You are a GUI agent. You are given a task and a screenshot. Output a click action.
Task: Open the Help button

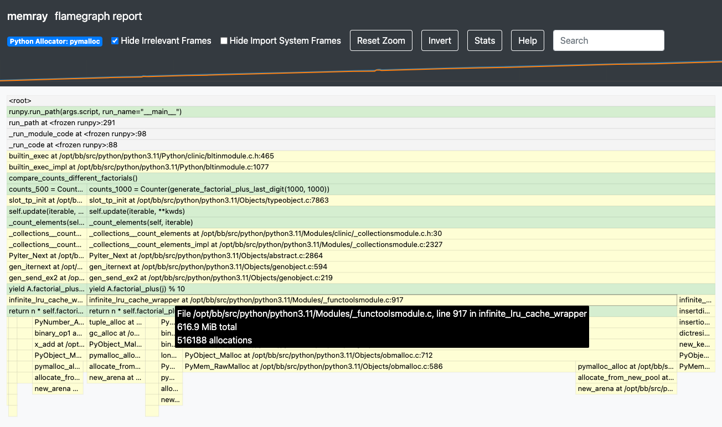coord(527,40)
